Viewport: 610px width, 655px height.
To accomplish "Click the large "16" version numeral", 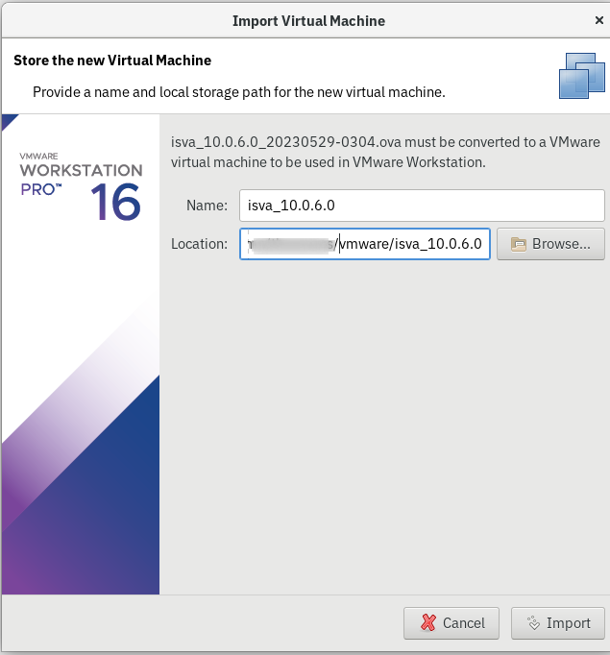I will pyautogui.click(x=116, y=203).
